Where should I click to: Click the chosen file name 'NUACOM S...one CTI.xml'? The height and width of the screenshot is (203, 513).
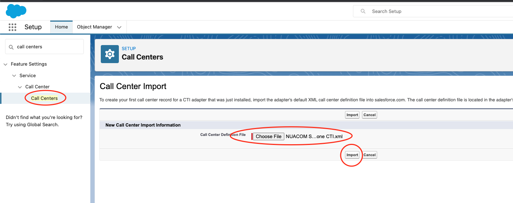(314, 136)
